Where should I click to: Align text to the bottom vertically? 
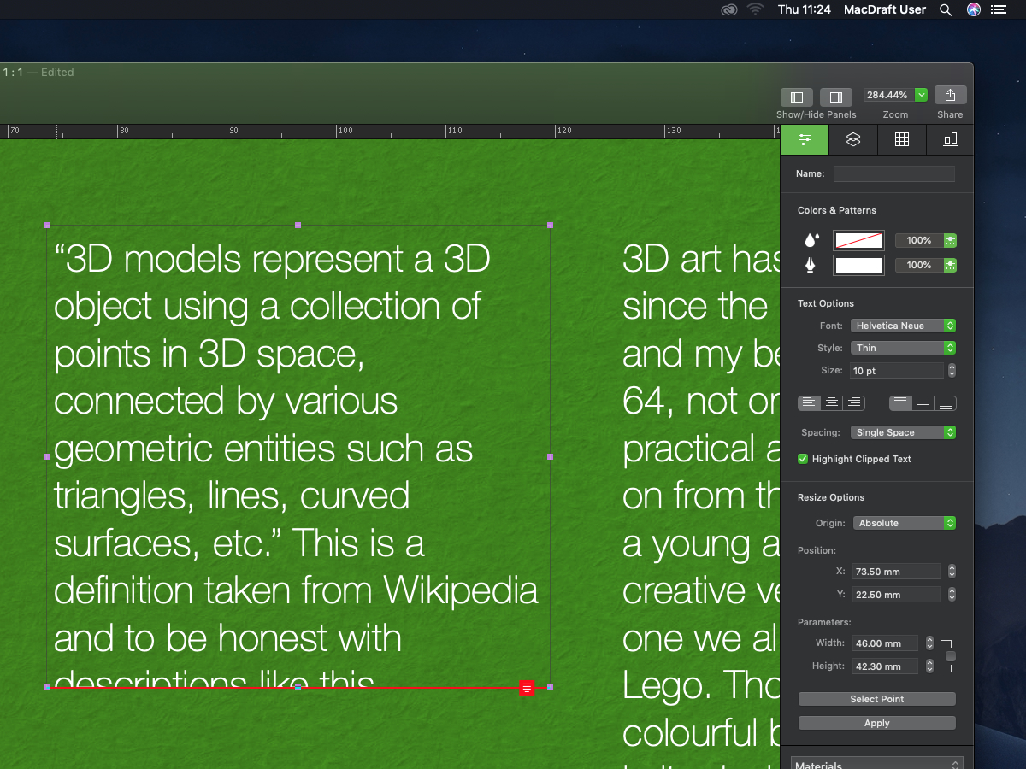click(x=945, y=403)
